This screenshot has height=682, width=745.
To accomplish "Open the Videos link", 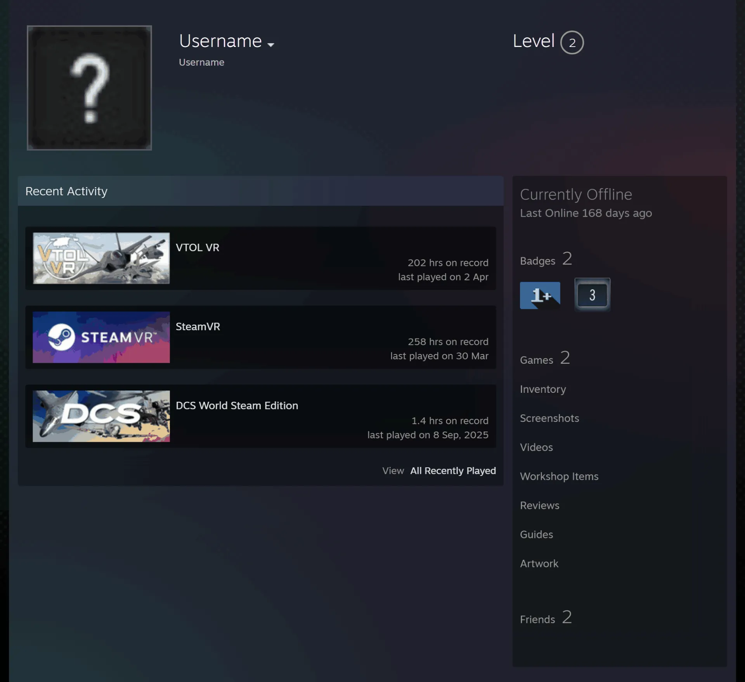I will click(536, 448).
